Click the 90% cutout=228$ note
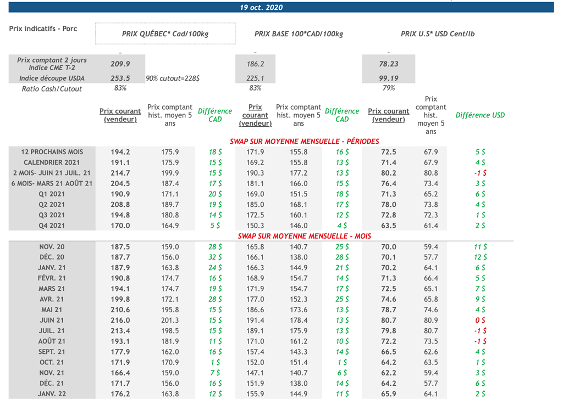 click(173, 78)
